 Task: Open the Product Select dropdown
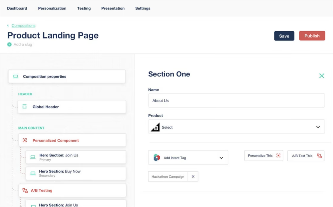(x=318, y=127)
